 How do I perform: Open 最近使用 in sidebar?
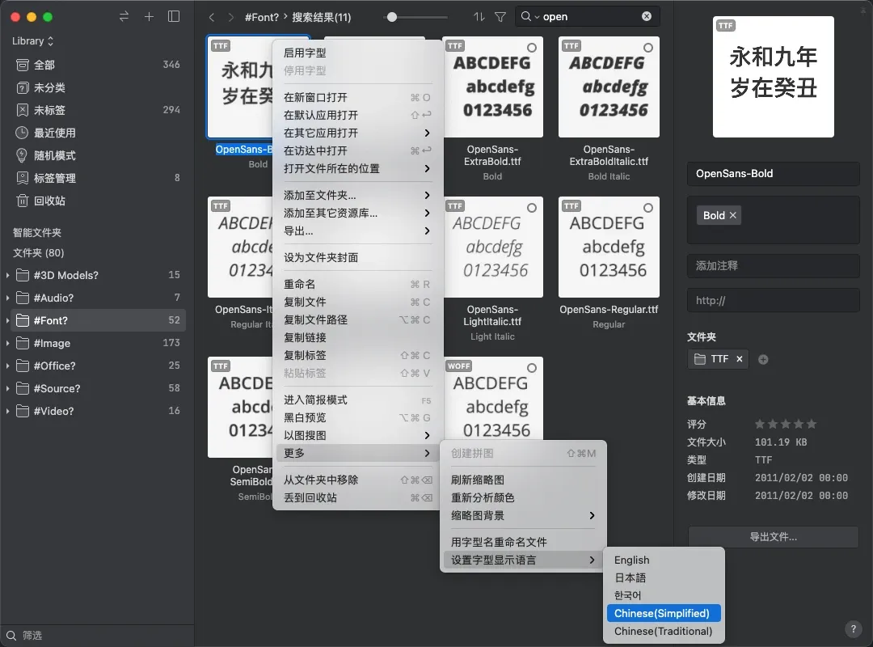tap(98, 133)
